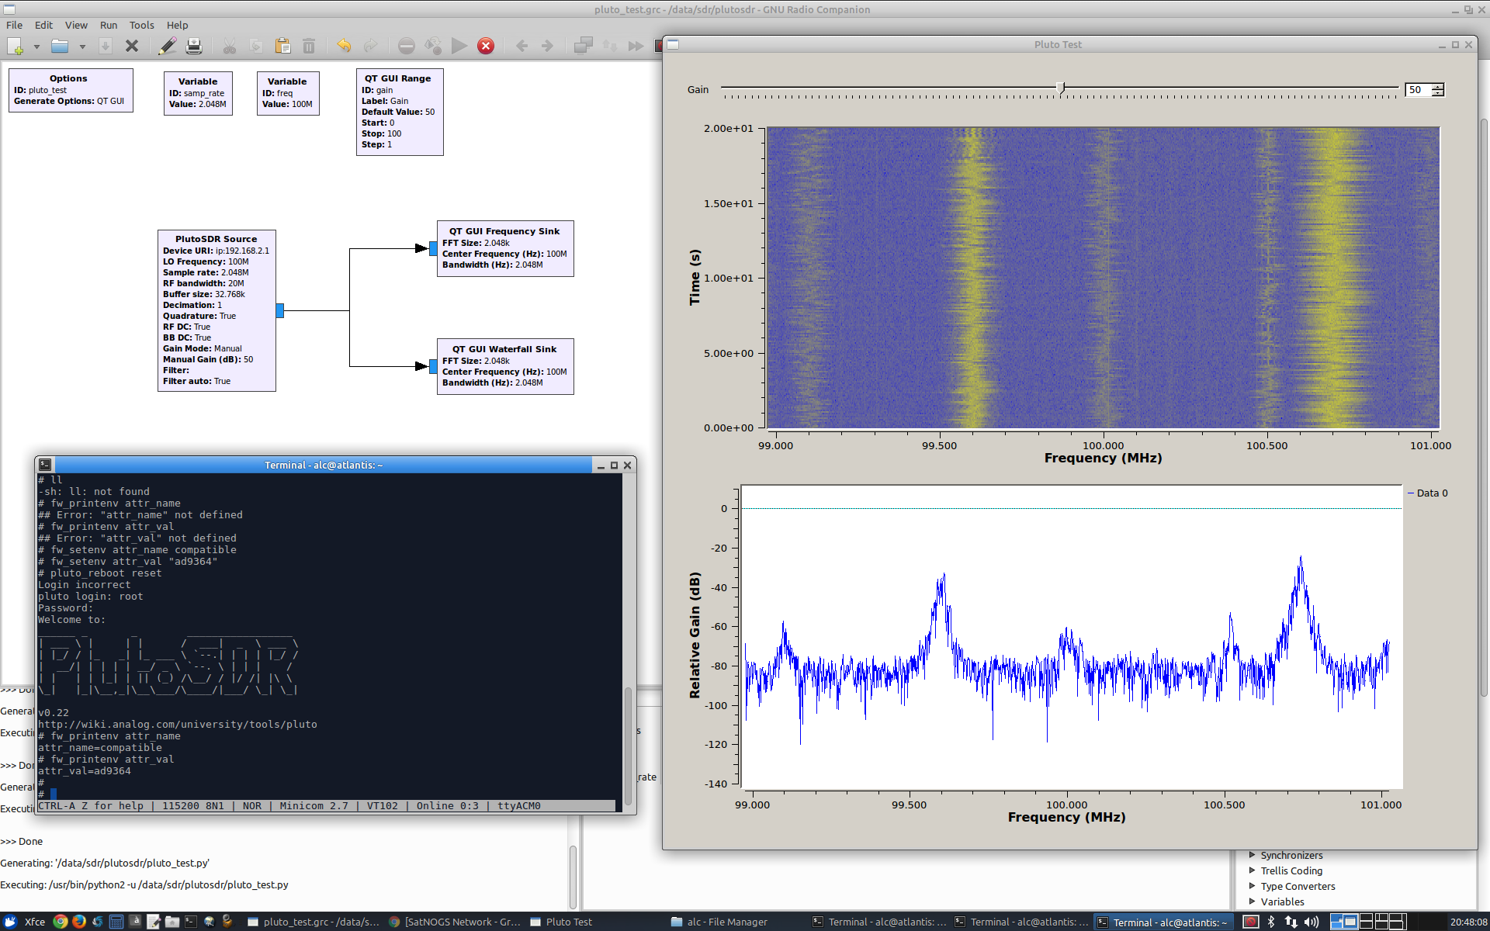Switch to pluto_test.grc taskbar window
The width and height of the screenshot is (1490, 931).
pyautogui.click(x=314, y=922)
